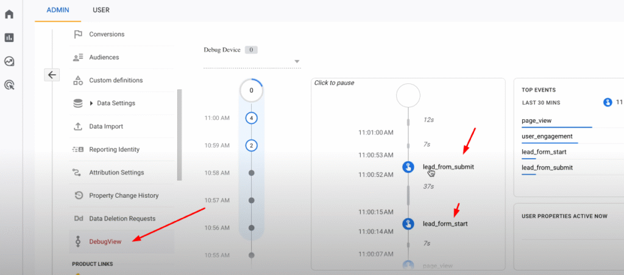Select the 10:59 AM bubble with 2 events

(251, 145)
